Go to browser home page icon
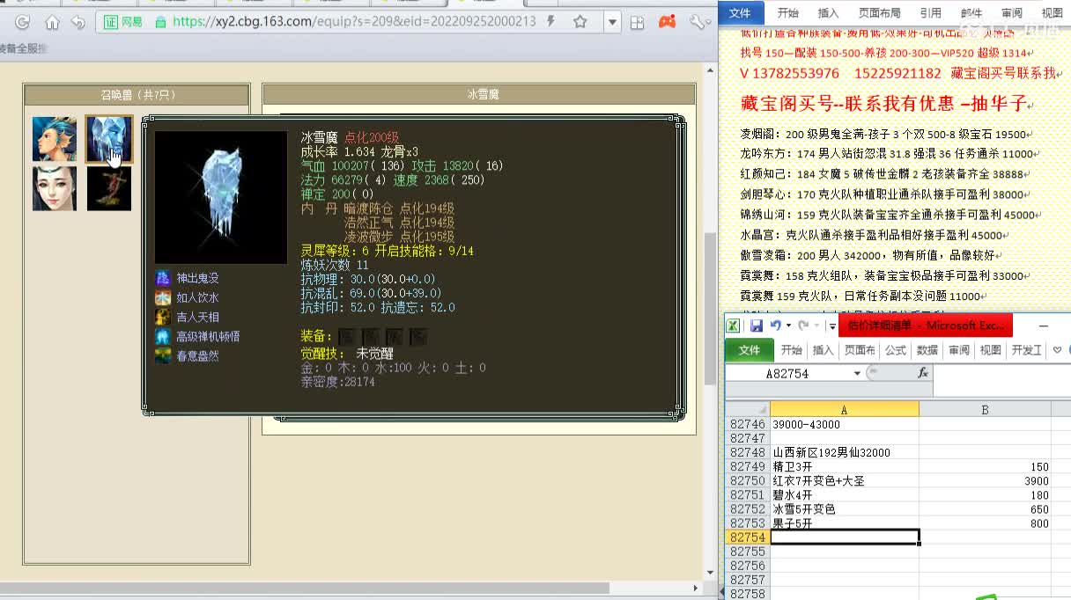This screenshot has width=1071, height=600. [52, 22]
